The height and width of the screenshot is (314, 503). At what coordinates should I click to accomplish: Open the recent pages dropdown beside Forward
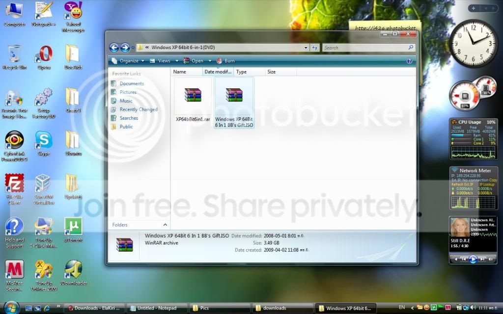tap(133, 48)
